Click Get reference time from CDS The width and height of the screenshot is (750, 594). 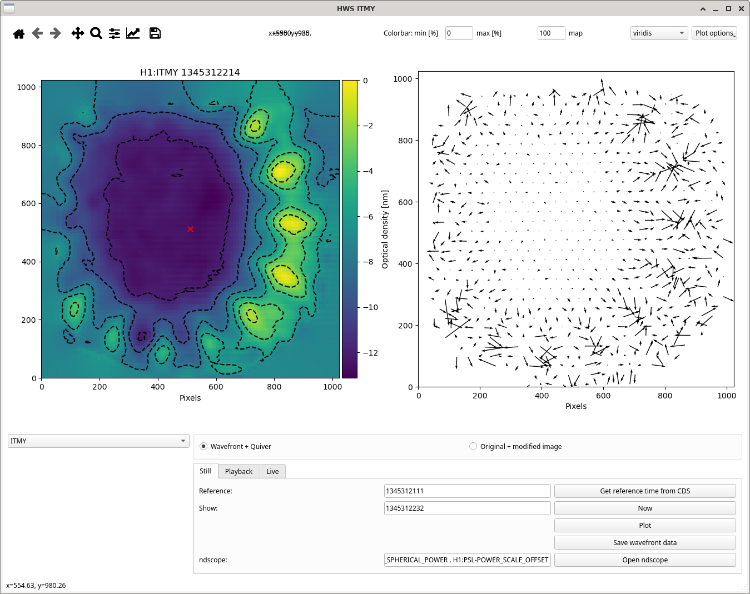tap(645, 491)
